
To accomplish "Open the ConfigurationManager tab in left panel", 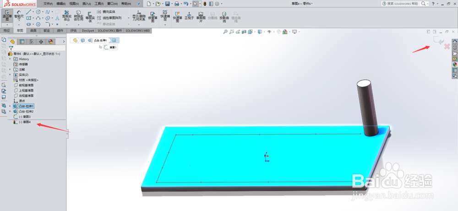I will [31, 42].
